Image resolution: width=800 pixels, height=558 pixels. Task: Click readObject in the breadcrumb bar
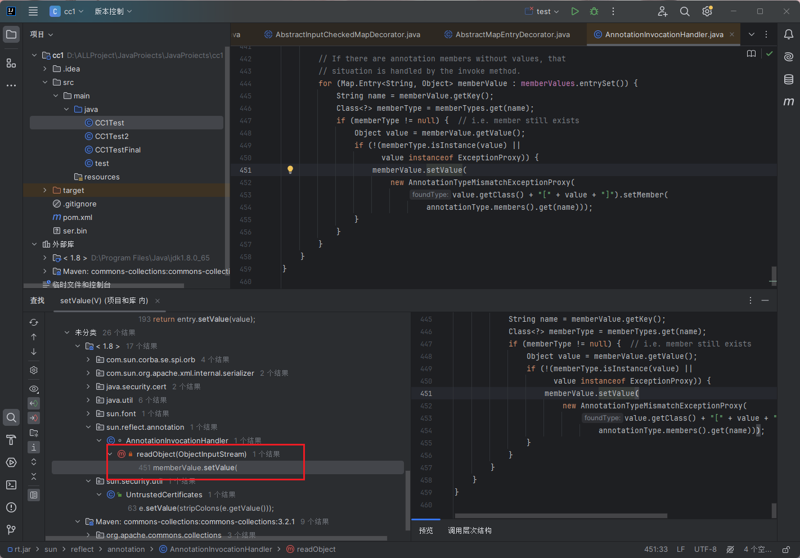(316, 549)
